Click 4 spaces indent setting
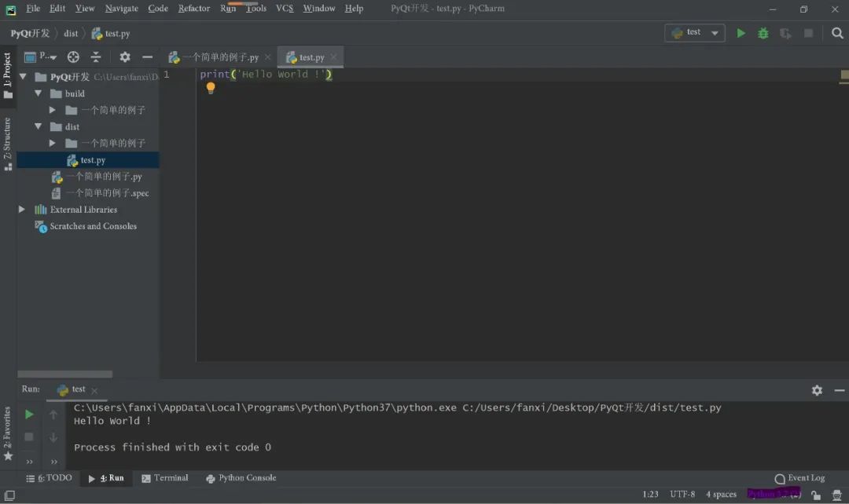 tap(721, 495)
